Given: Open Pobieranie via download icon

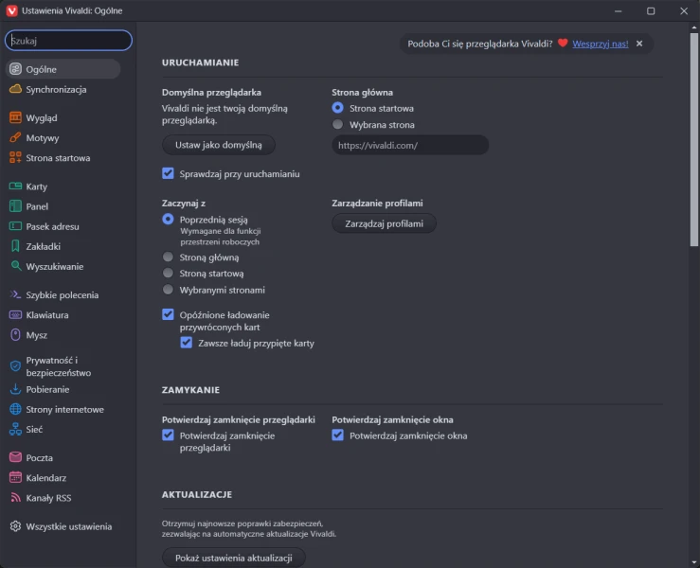Looking at the screenshot, I should 15,389.
